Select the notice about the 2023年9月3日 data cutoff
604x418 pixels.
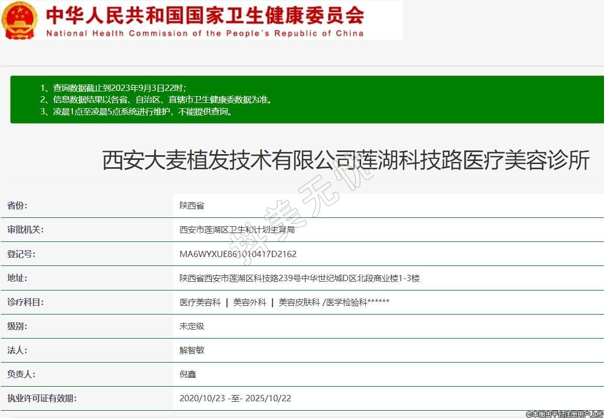click(113, 88)
